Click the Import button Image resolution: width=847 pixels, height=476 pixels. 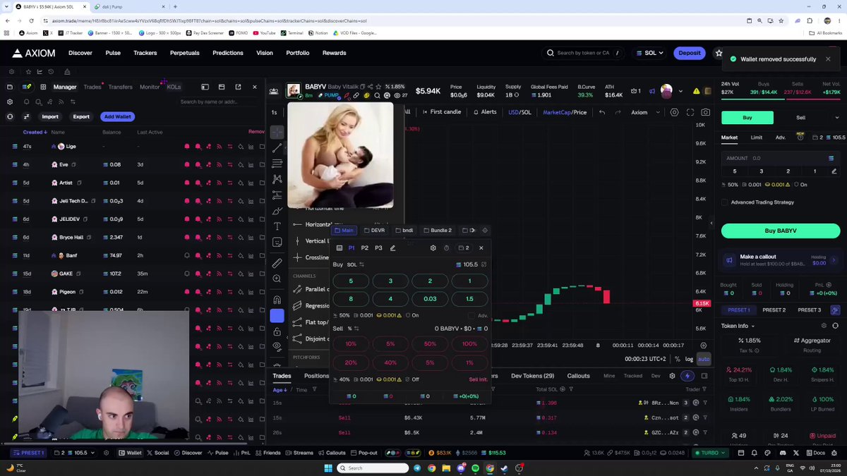[50, 116]
